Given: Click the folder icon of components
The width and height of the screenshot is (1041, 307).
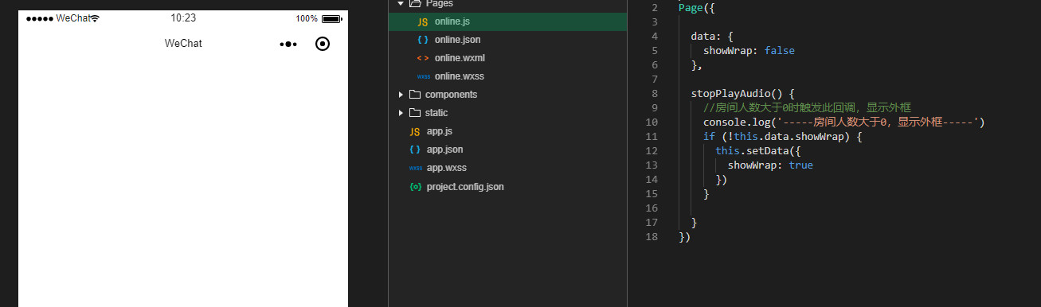Looking at the screenshot, I should 415,95.
